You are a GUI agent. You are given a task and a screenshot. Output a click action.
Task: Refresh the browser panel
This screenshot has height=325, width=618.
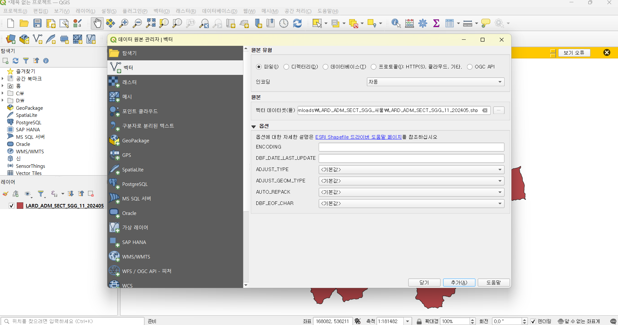coord(16,61)
